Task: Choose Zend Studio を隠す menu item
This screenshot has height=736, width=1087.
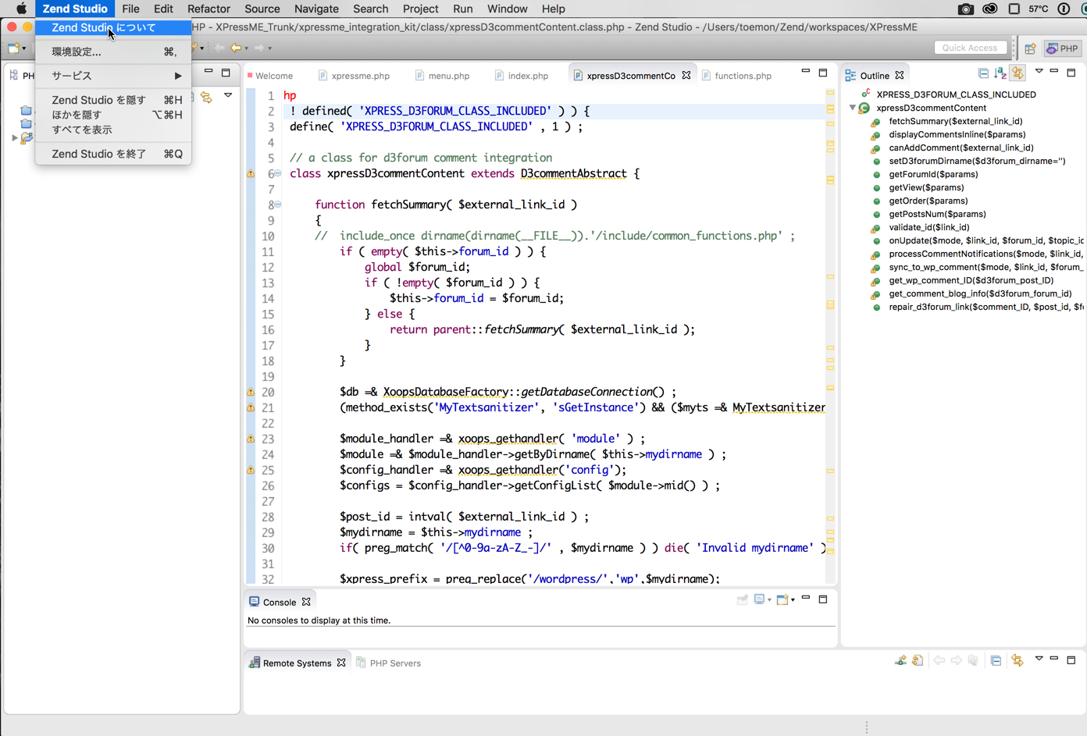Action: pos(113,100)
